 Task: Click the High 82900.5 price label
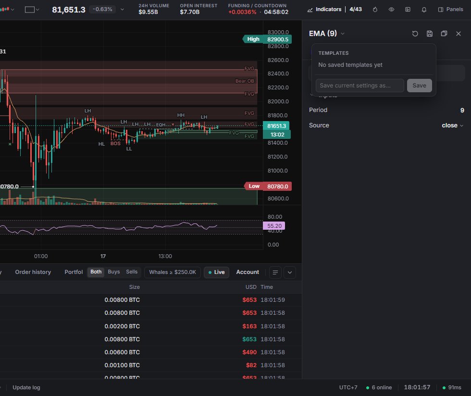pos(267,39)
